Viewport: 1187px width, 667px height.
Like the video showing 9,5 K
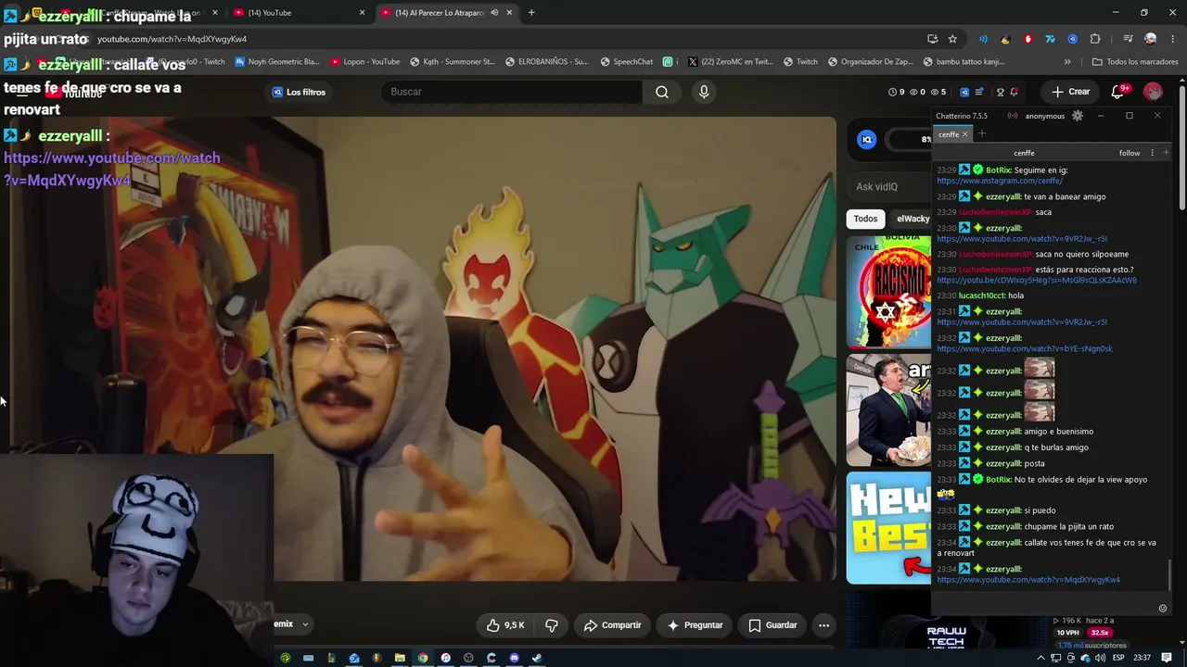(x=504, y=625)
